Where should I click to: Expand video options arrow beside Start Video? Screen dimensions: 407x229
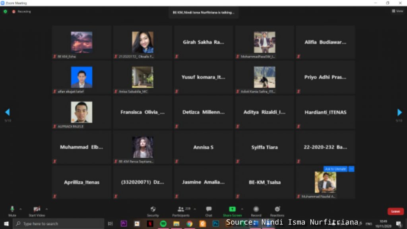[47, 209]
